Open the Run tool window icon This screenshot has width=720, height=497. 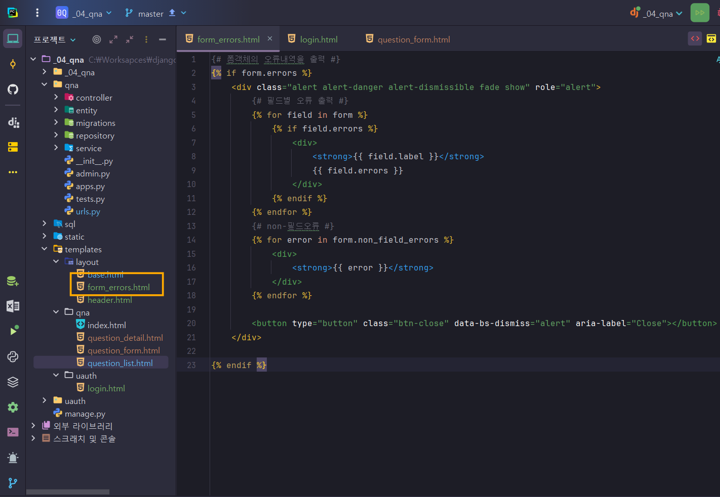point(13,331)
